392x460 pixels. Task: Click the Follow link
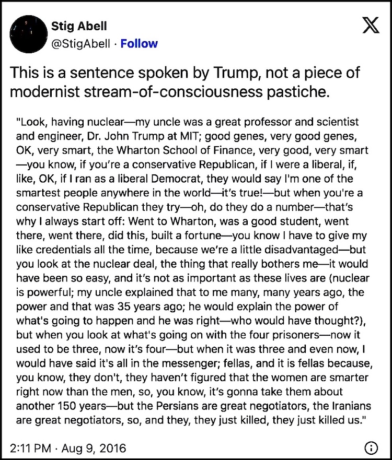[x=139, y=43]
